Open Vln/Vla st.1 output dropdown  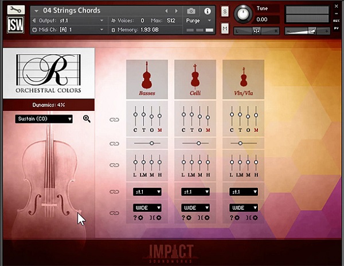(x=244, y=192)
